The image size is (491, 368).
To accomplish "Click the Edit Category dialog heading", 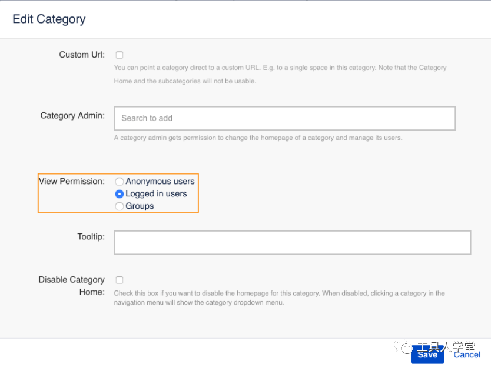I will pos(49,19).
